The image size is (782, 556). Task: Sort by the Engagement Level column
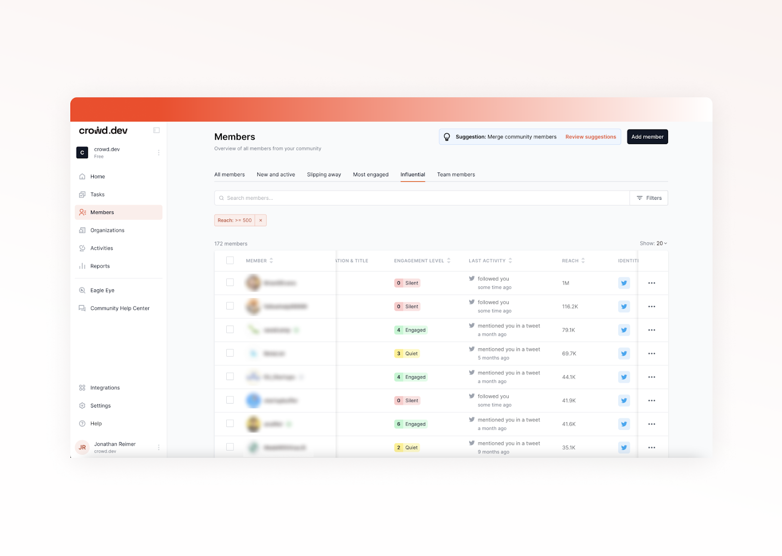click(x=422, y=260)
